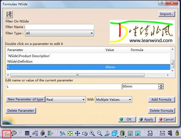Click New Parameter of type button
The image size is (181, 139).
[x=25, y=99]
